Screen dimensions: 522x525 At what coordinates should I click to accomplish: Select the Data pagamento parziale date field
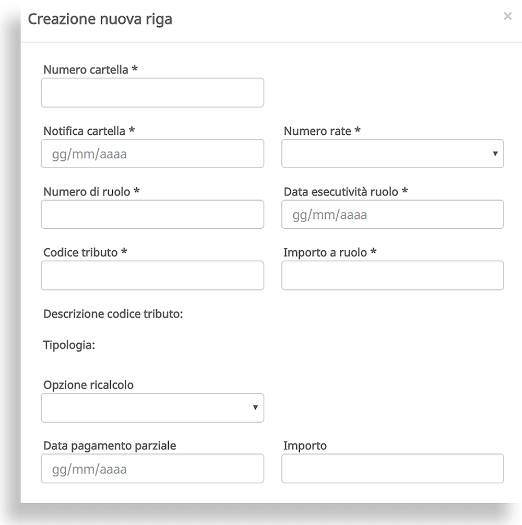(152, 469)
